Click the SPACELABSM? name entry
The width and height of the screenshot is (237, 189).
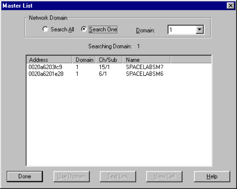tap(145, 67)
